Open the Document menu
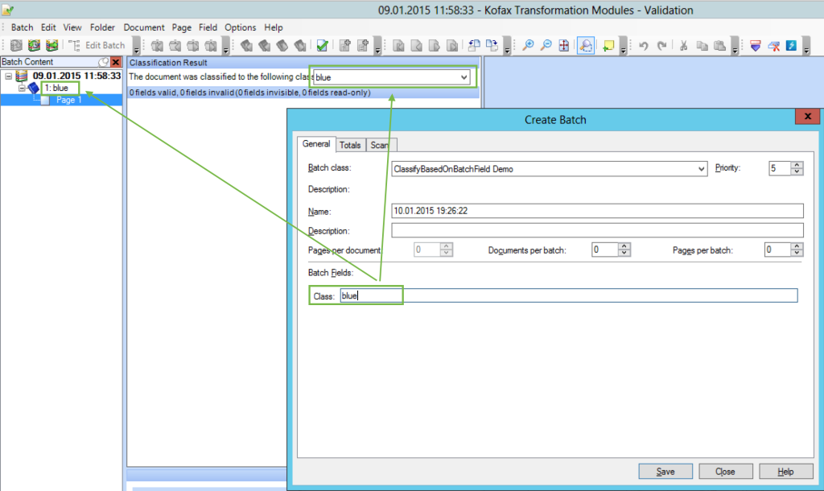Viewport: 824px width, 491px height. click(144, 27)
